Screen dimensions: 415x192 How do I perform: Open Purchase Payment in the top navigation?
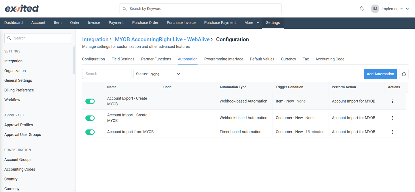(220, 23)
